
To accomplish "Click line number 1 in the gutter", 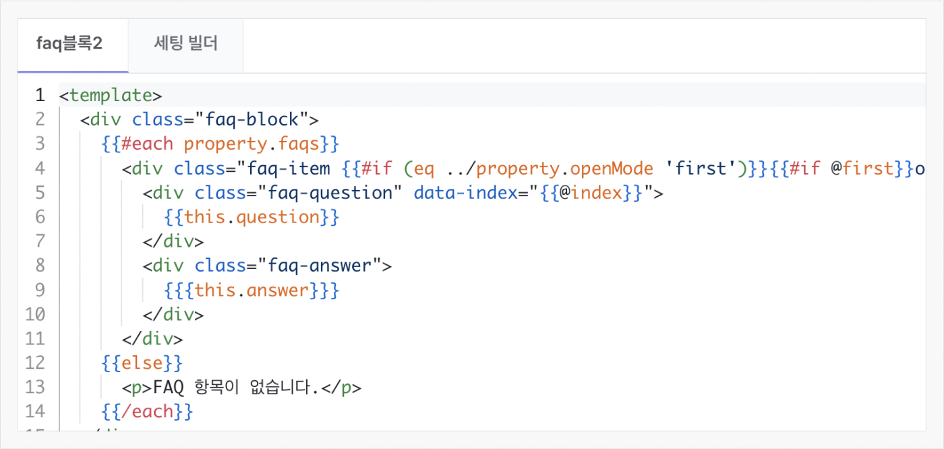I will [40, 95].
